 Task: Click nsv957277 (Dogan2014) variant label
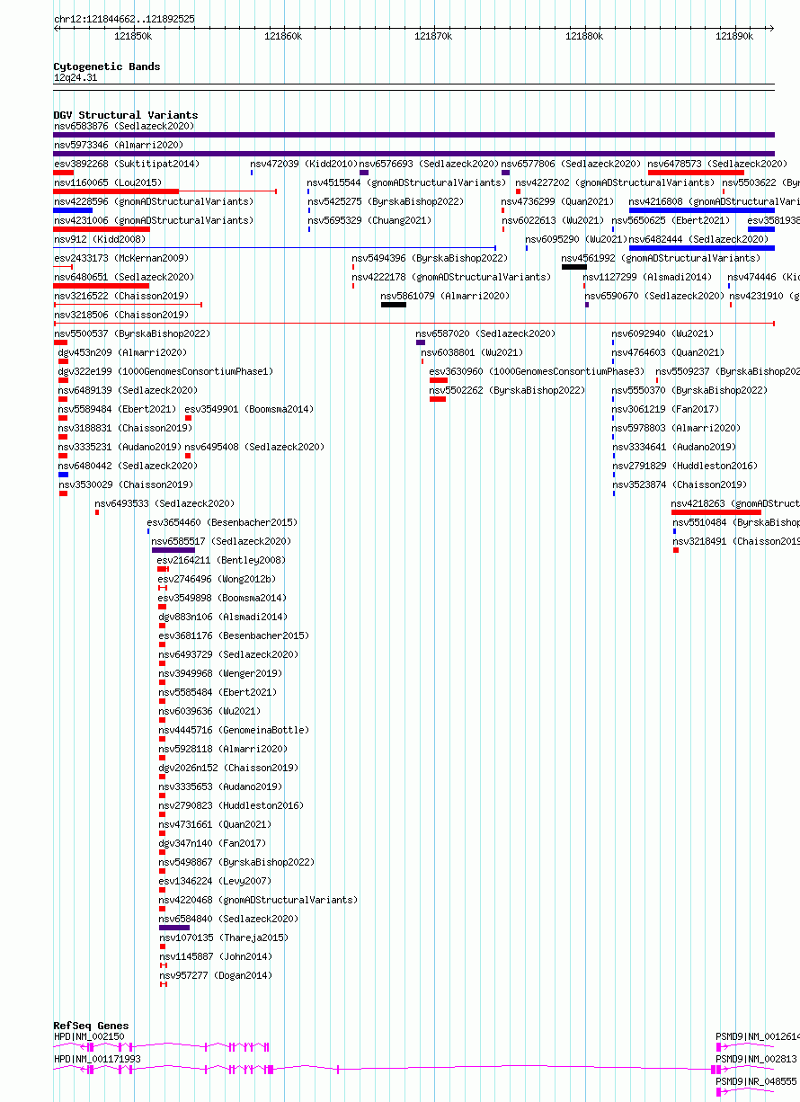point(217,975)
